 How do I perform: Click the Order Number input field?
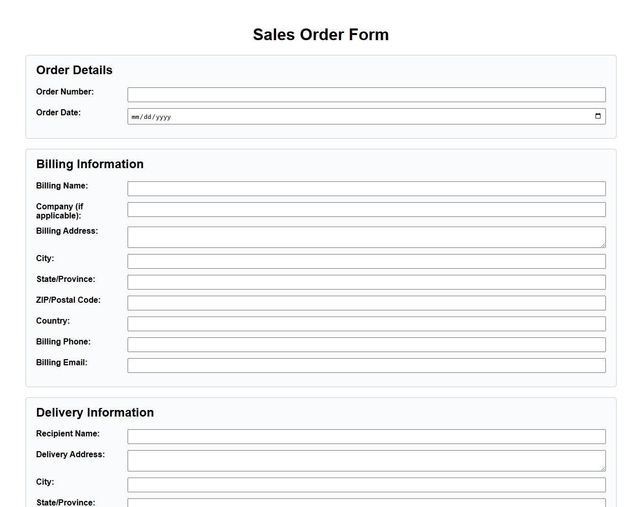(366, 94)
